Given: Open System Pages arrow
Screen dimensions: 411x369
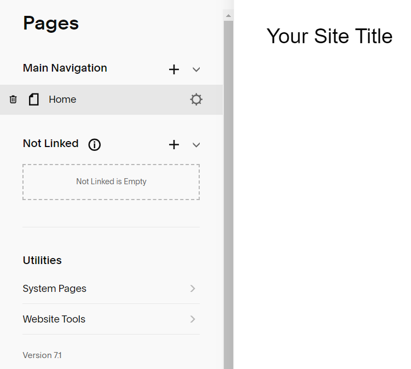Looking at the screenshot, I should click(x=193, y=288).
